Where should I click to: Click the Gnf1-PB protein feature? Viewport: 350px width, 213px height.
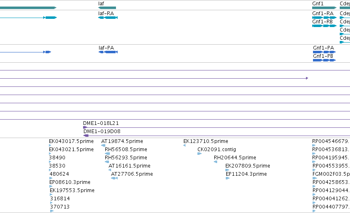pos(325,60)
